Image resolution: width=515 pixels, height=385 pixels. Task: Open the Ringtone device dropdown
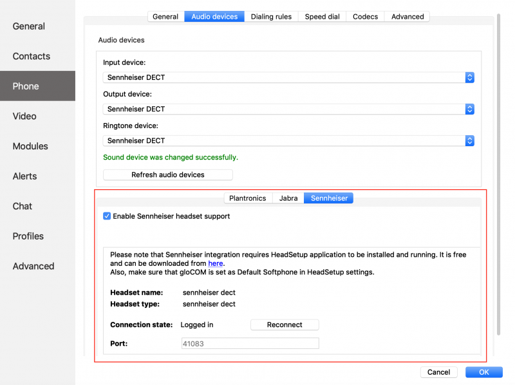pyautogui.click(x=288, y=140)
